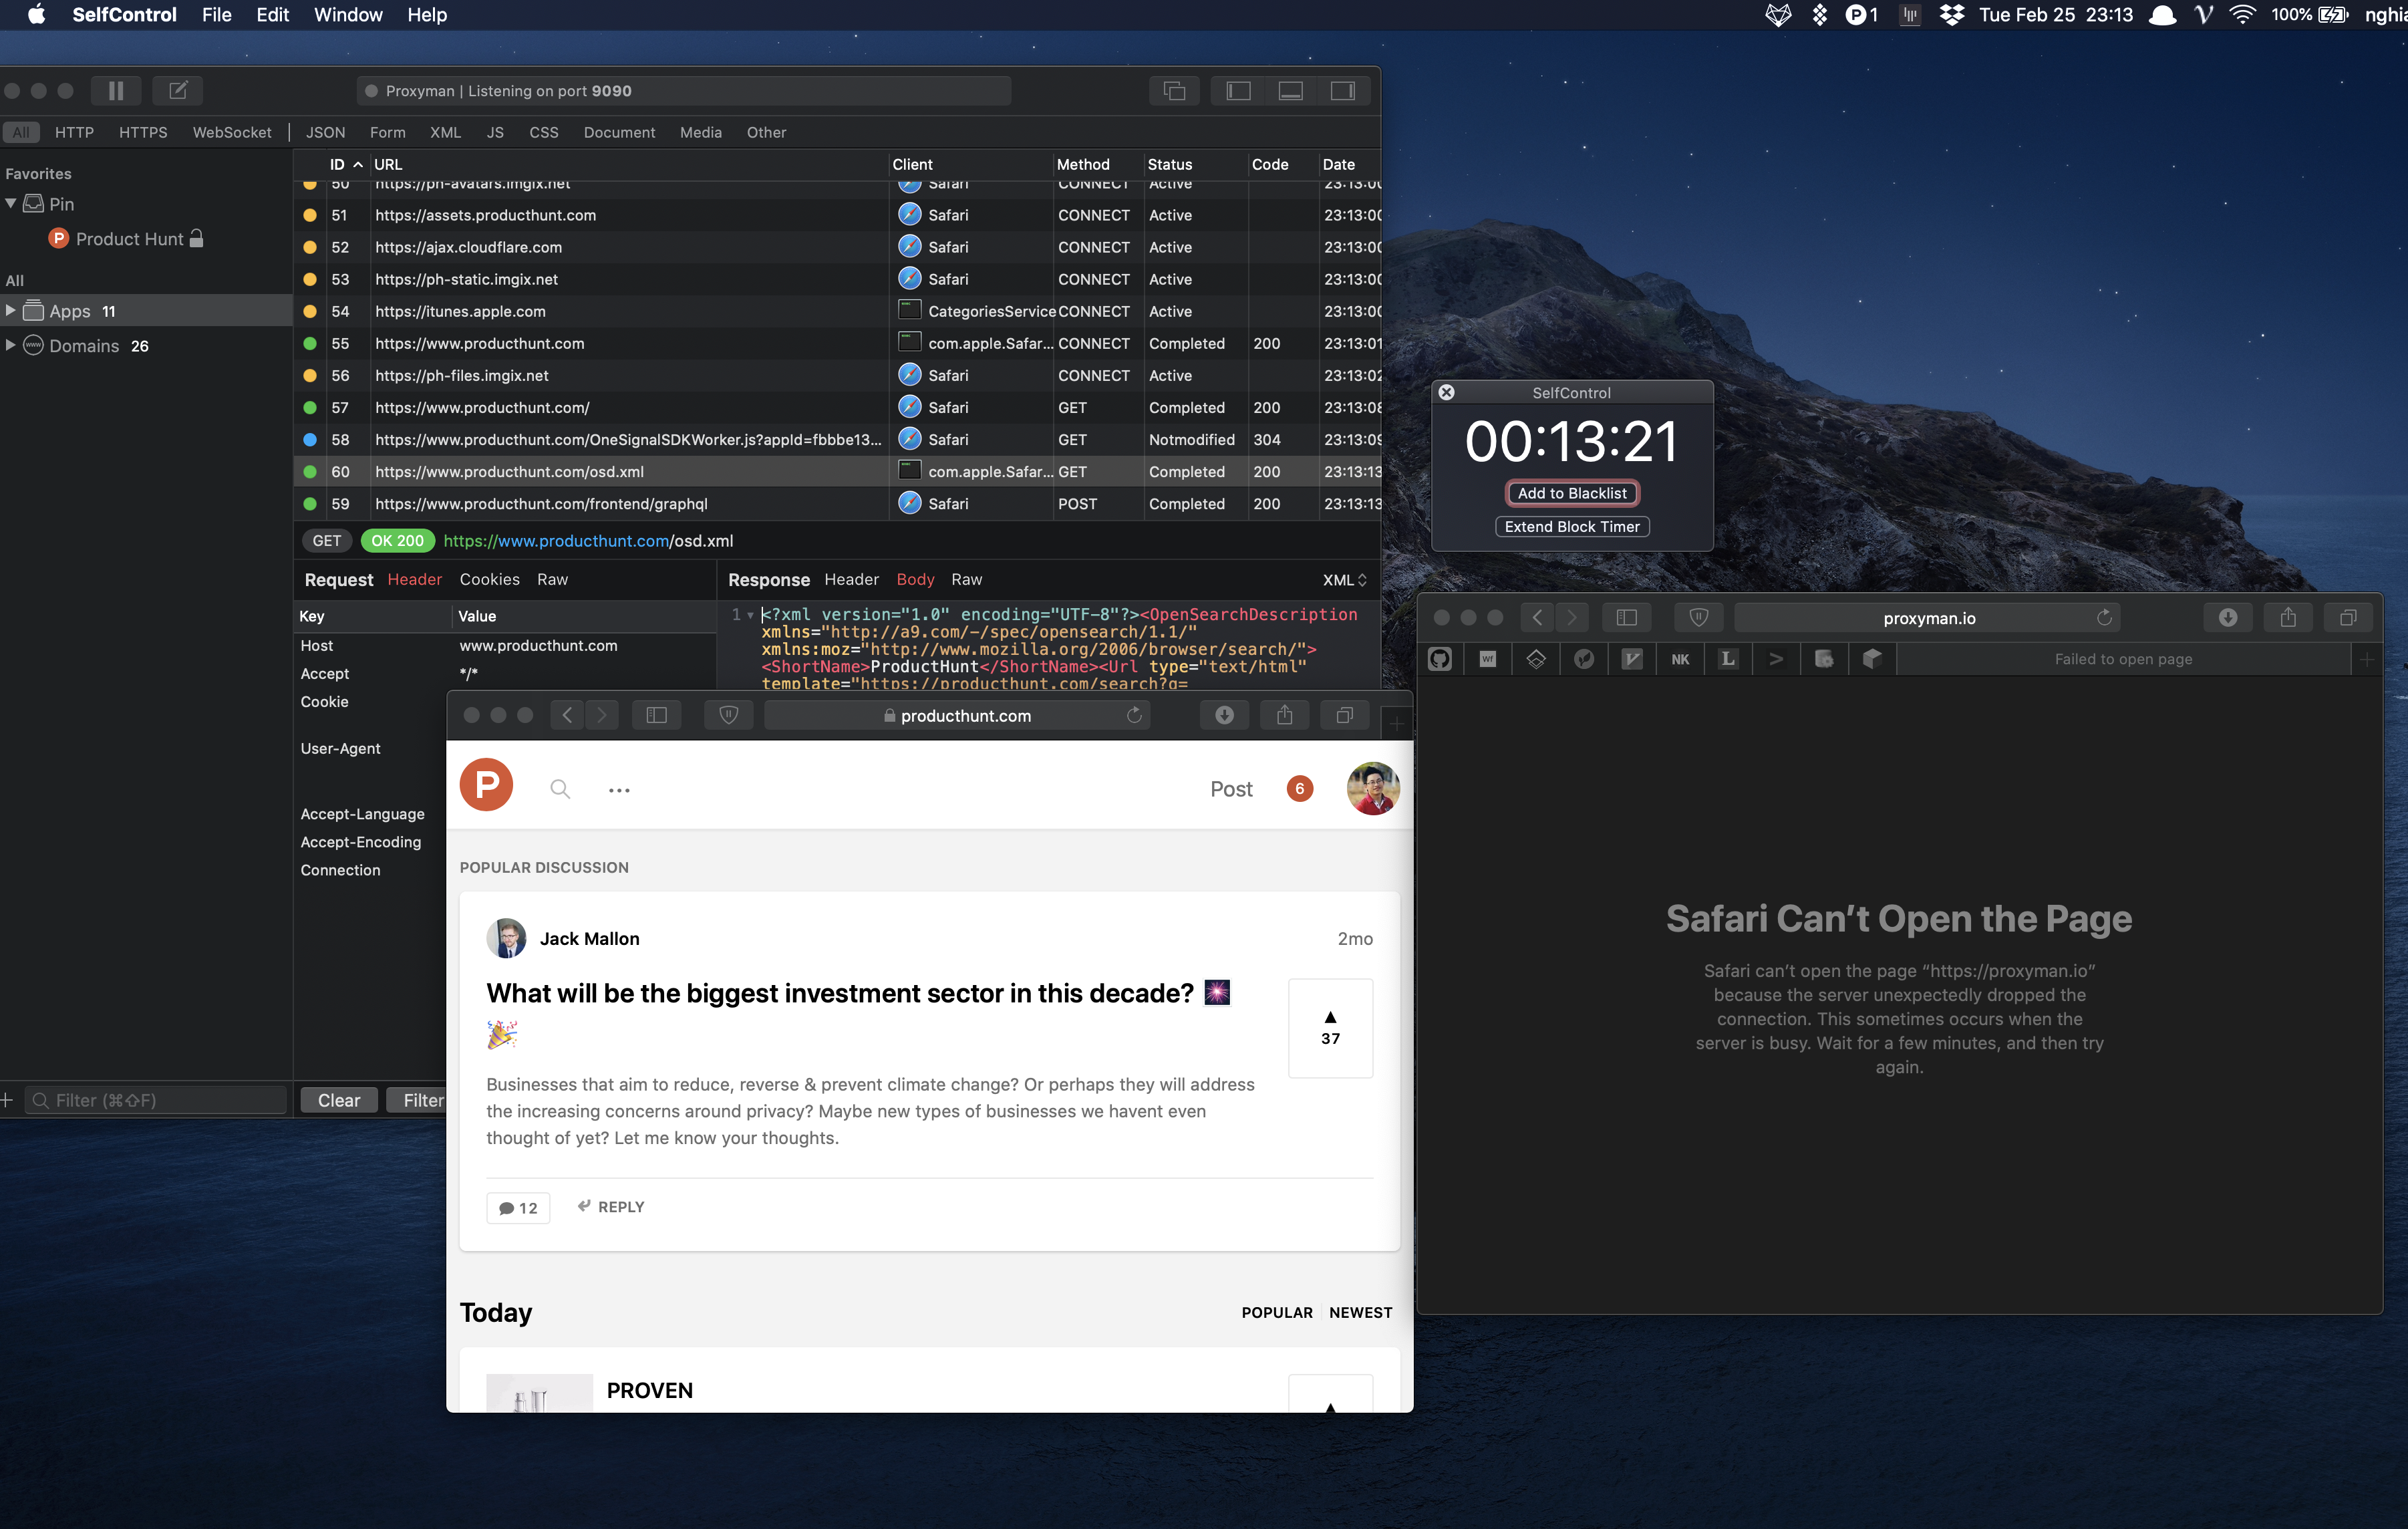The width and height of the screenshot is (2408, 1529).
Task: Open search on the Product Hunt page
Action: [560, 788]
